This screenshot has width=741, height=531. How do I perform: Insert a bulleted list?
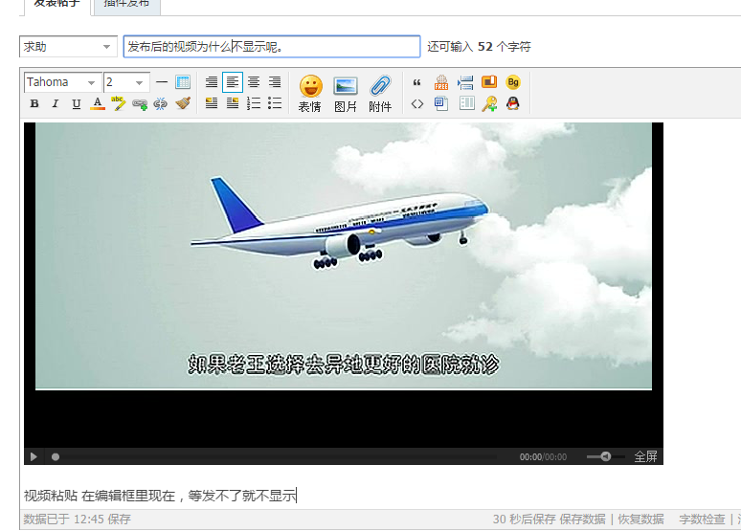[x=275, y=103]
